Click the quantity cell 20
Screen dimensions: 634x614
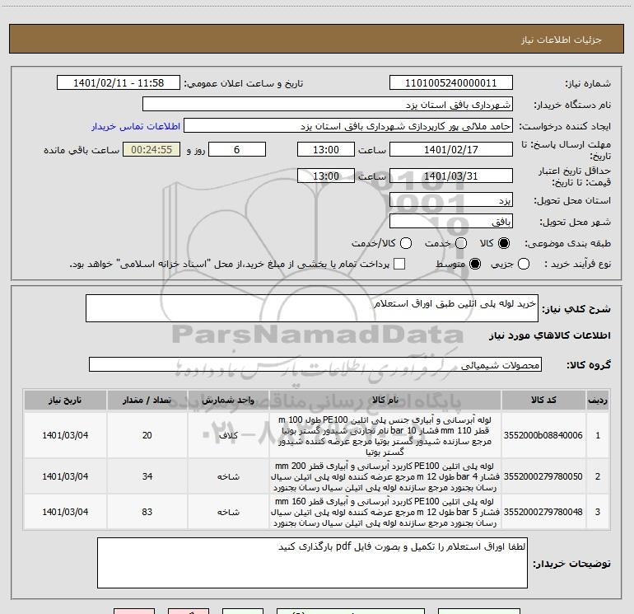click(x=147, y=435)
